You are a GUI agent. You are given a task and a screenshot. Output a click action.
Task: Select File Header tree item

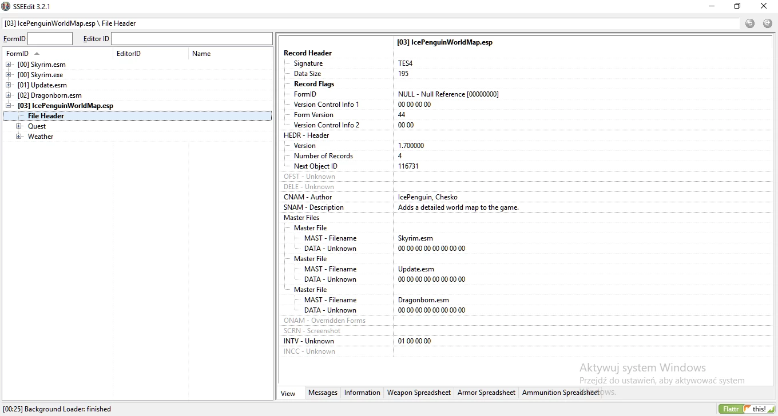[137, 116]
